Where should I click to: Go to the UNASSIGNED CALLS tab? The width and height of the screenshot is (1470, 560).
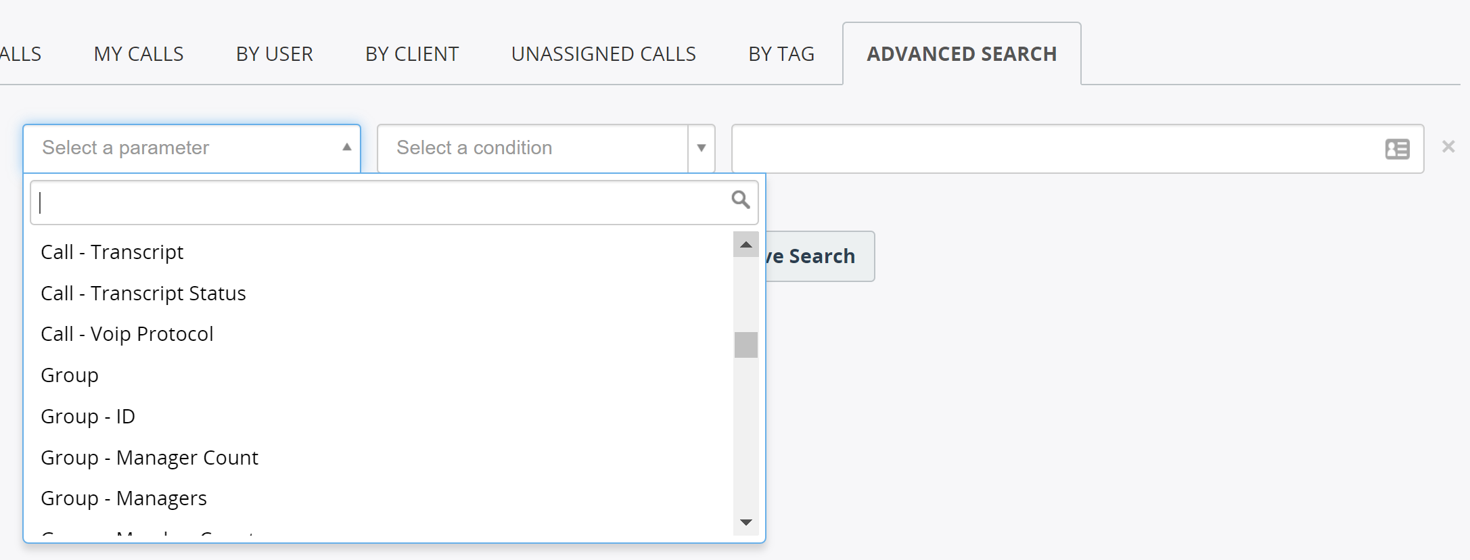click(603, 54)
